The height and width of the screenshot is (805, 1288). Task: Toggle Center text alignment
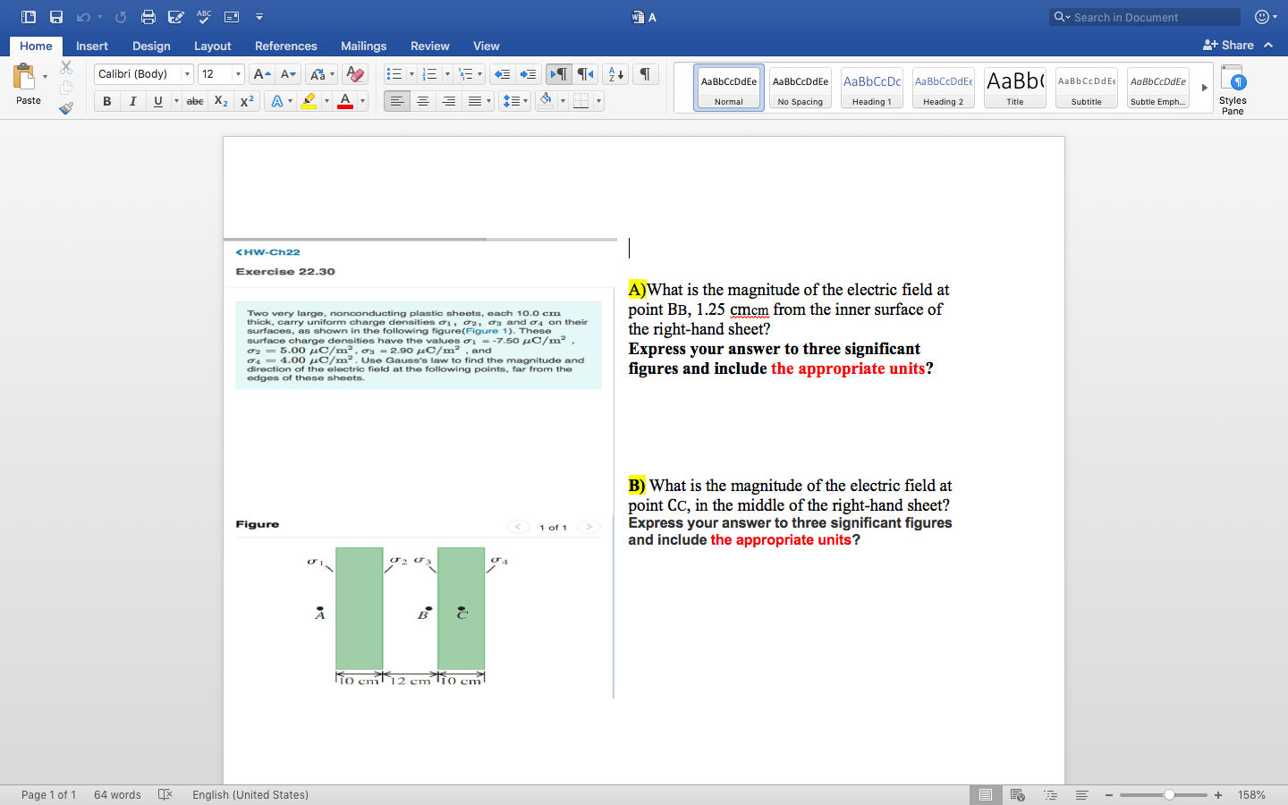click(x=423, y=101)
